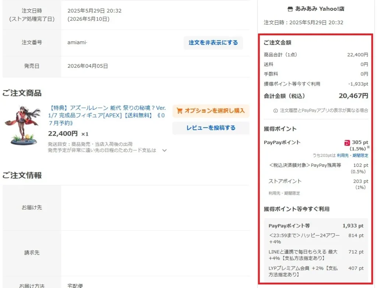Screen dimensions: 377x288
Task: Click レビューを投稿する button
Action: 211,128
